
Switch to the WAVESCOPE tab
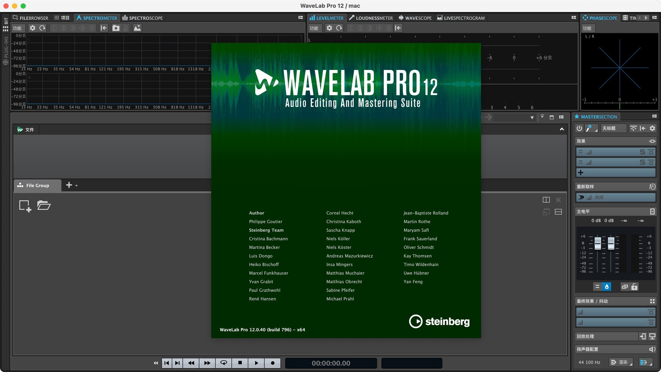coord(415,18)
